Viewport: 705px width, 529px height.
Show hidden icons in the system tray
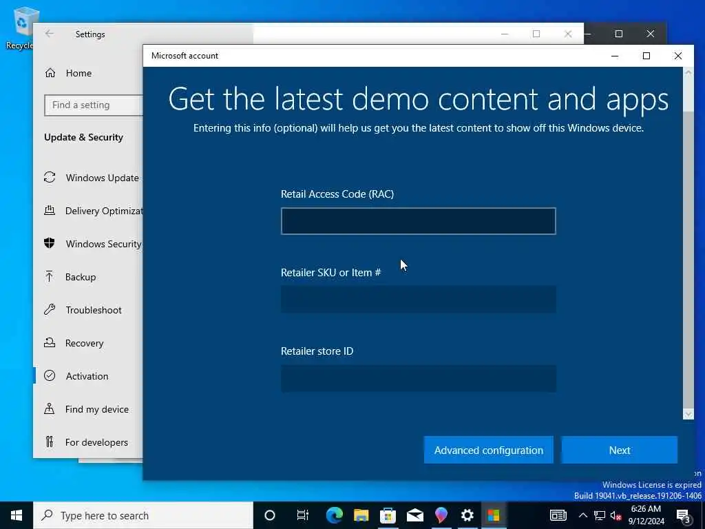[x=582, y=515]
